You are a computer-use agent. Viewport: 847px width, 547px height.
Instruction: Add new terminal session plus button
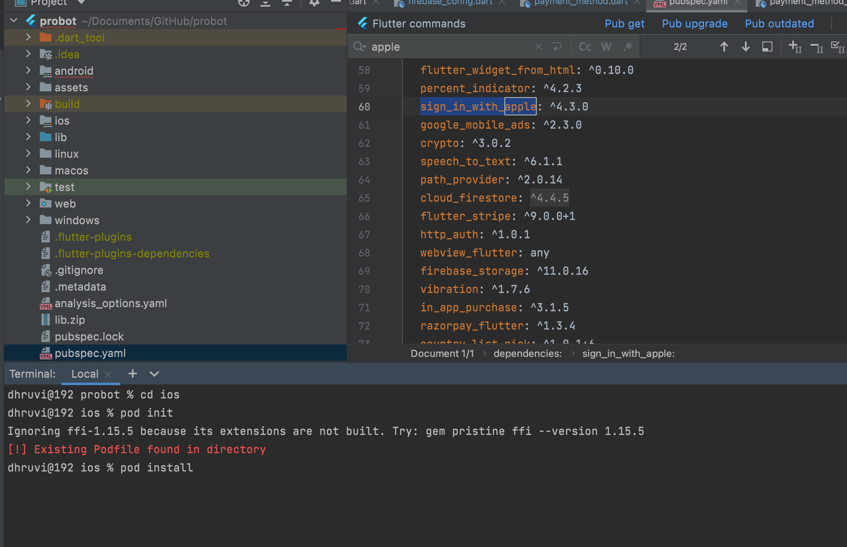click(x=133, y=374)
